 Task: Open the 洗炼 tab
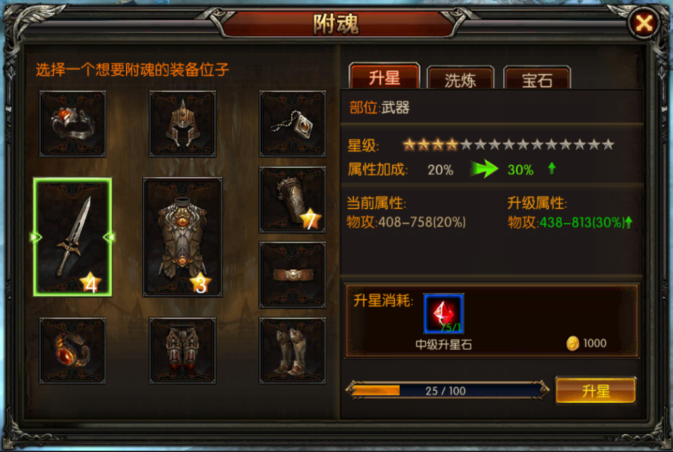(x=460, y=78)
